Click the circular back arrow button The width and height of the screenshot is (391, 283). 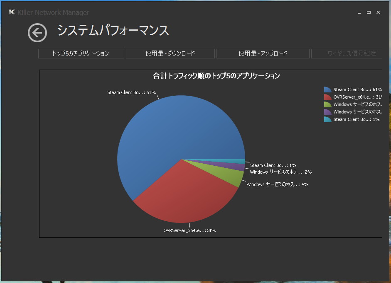click(x=37, y=33)
